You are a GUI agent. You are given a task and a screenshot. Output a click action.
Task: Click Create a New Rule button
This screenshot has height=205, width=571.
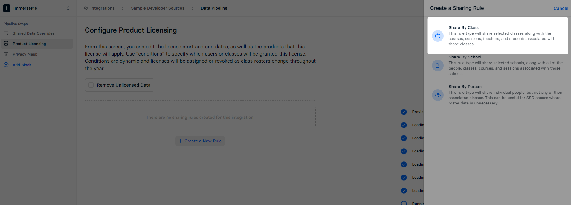pos(200,141)
